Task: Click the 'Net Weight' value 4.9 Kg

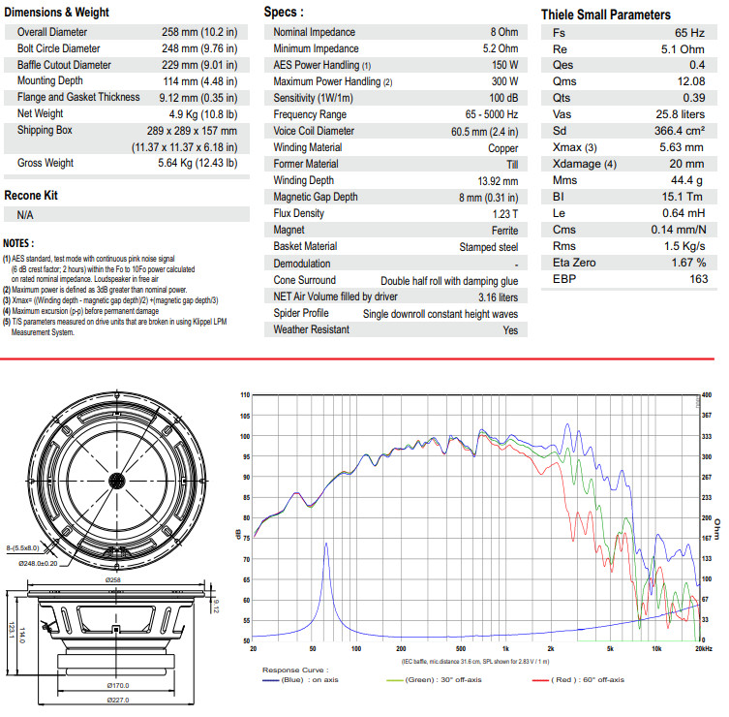Action: click(x=203, y=114)
